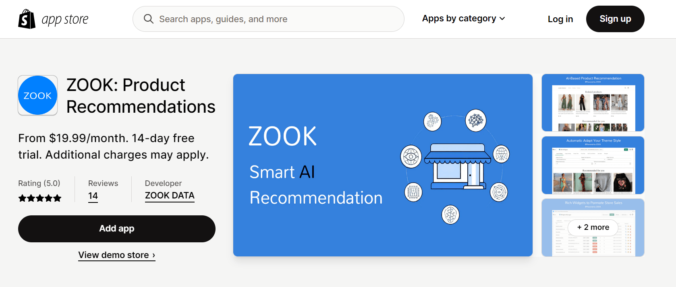Screen dimensions: 676x287
Task: Click the AI-Based Product Recommendation thumbnail
Action: (592, 103)
